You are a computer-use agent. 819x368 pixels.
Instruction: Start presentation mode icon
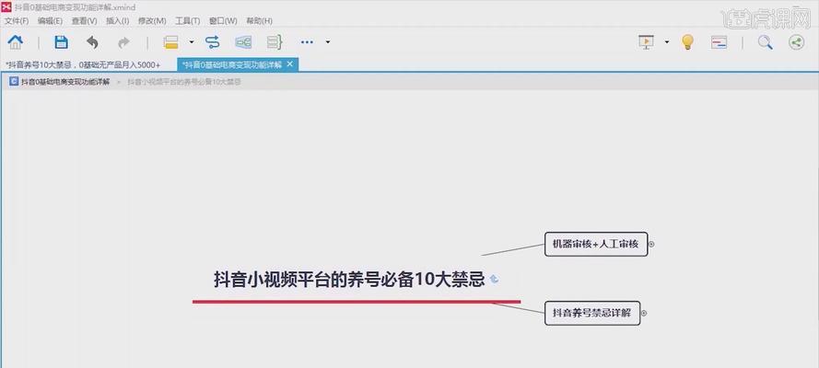pyautogui.click(x=646, y=42)
